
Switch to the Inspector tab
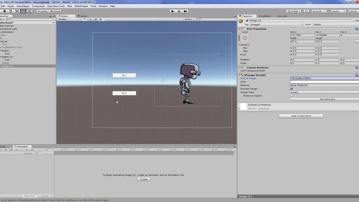pyautogui.click(x=247, y=16)
